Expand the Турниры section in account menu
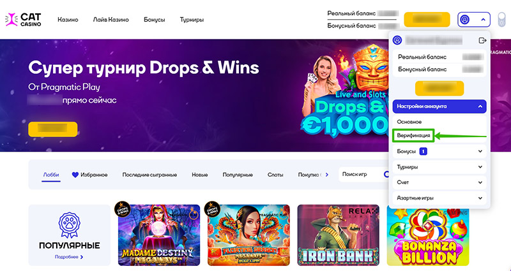 439,167
